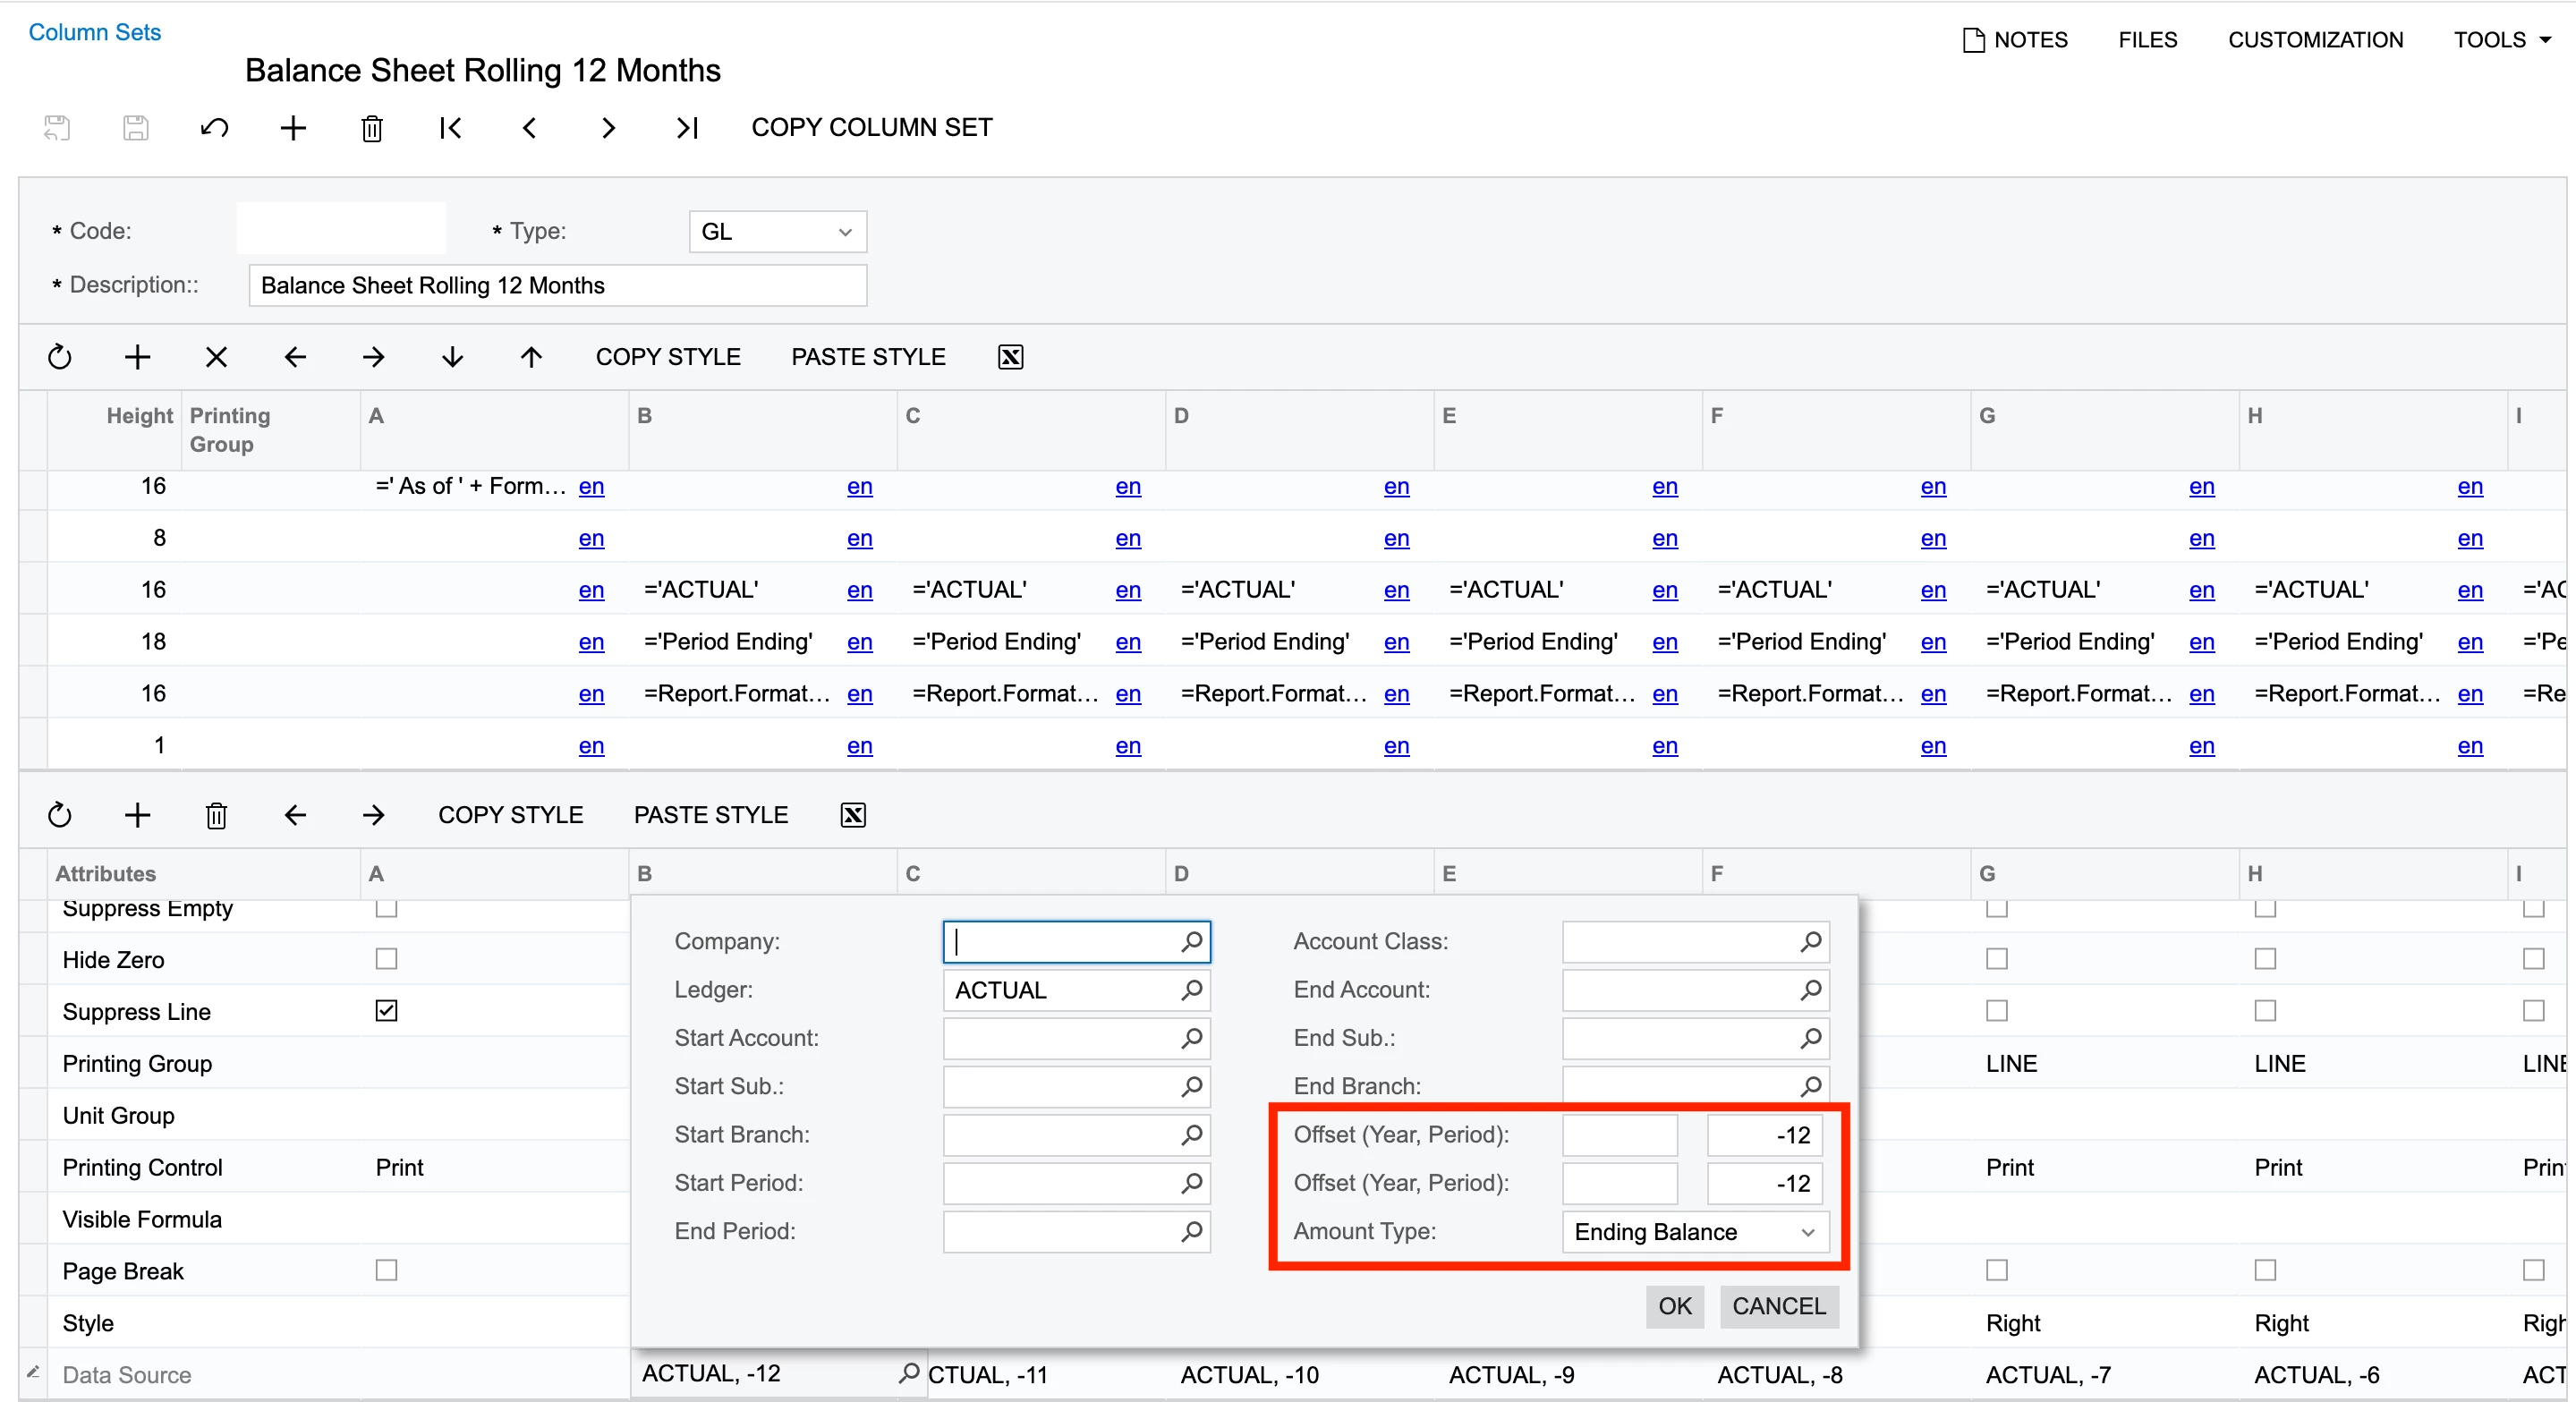Export attributes grid to Excel

(x=853, y=815)
